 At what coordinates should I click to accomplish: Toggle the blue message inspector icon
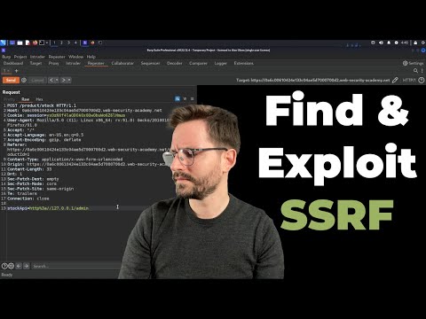(x=177, y=99)
